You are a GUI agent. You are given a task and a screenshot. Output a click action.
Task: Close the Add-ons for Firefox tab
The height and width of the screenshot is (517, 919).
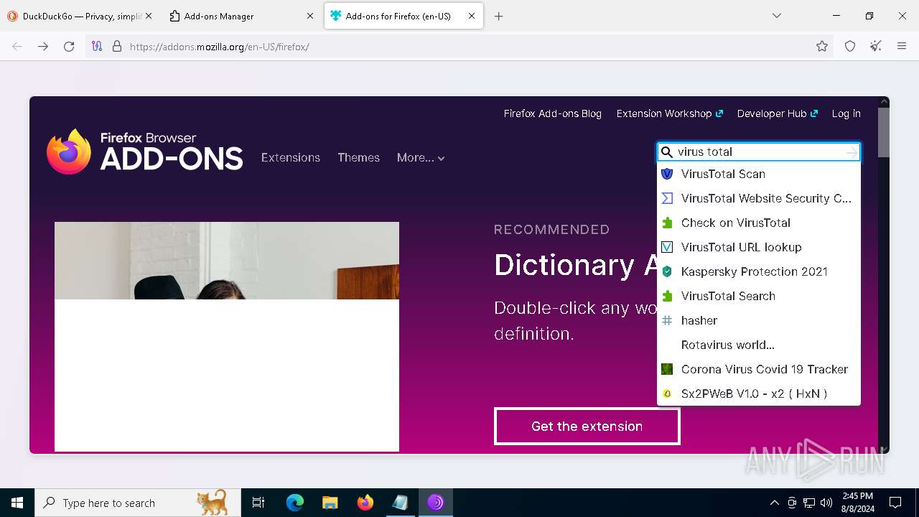[472, 16]
